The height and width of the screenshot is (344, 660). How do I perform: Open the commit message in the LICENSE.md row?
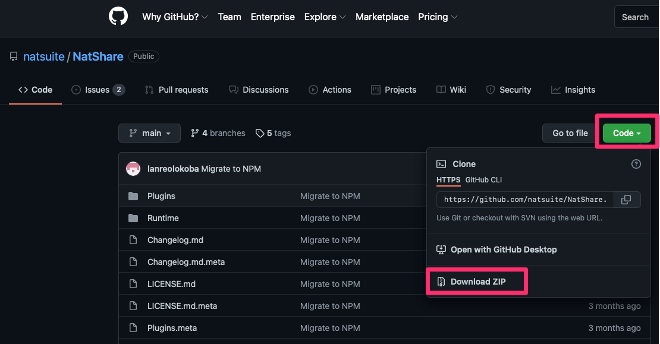click(330, 284)
